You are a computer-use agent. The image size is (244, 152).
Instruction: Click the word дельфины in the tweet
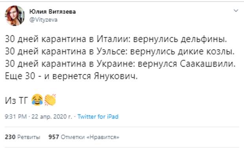(204, 39)
